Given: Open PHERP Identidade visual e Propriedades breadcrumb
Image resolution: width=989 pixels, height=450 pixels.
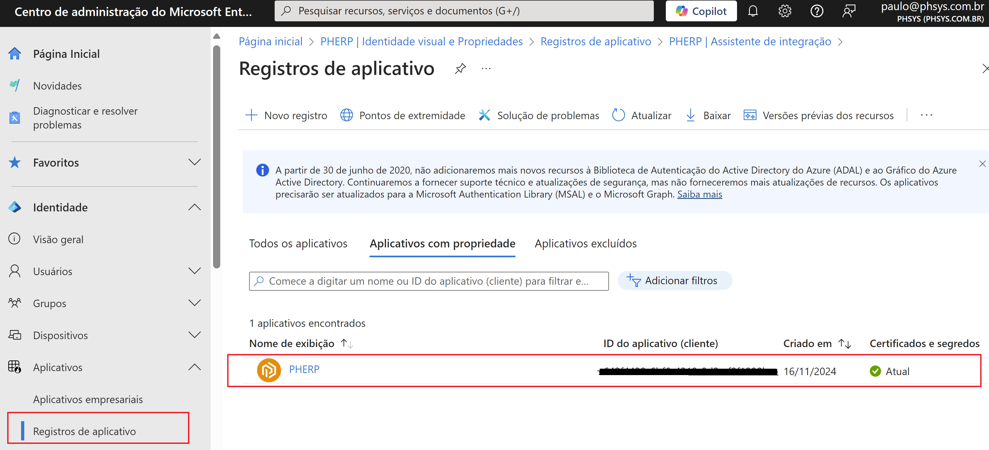Looking at the screenshot, I should (421, 41).
